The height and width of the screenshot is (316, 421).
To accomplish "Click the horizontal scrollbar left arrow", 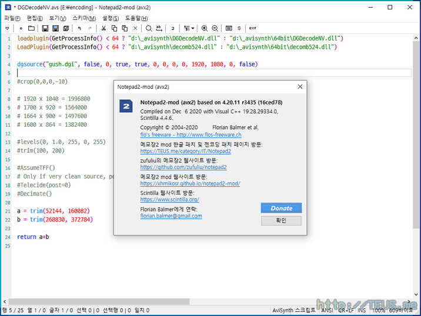I will pyautogui.click(x=4, y=301).
